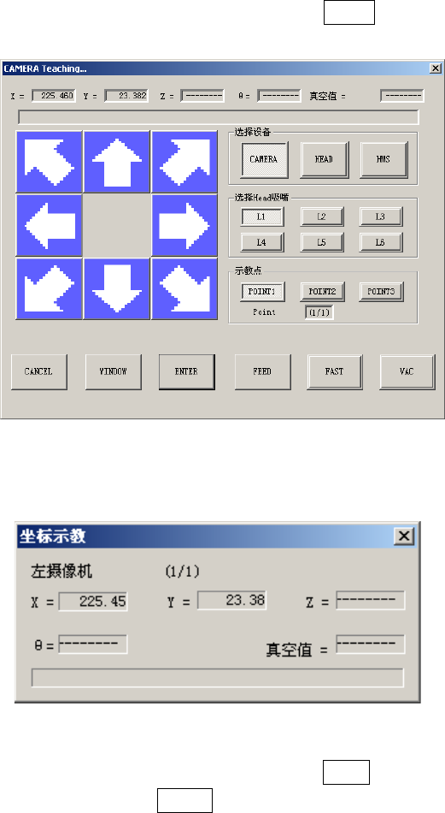
Task: Select teaching POINT3
Action: 381,291
